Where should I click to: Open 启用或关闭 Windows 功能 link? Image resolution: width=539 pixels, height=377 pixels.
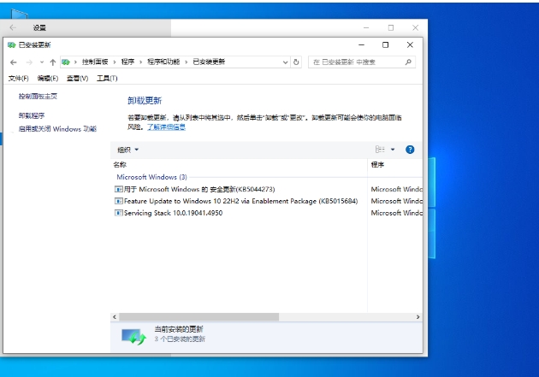pos(57,129)
